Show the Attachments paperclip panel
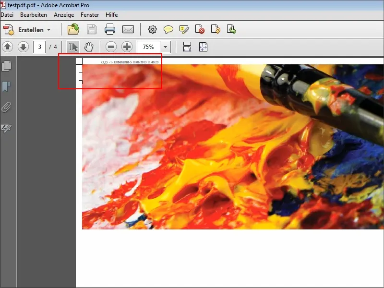The height and width of the screenshot is (288, 384). click(7, 107)
